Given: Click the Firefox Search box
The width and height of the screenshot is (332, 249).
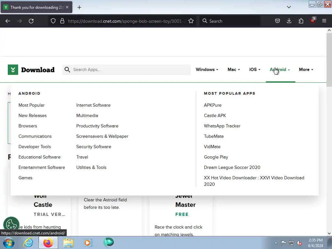Looking at the screenshot, I should tap(230, 21).
